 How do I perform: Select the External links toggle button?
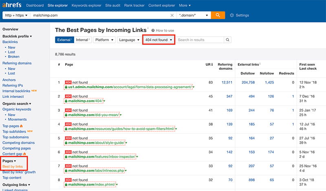click(x=64, y=40)
